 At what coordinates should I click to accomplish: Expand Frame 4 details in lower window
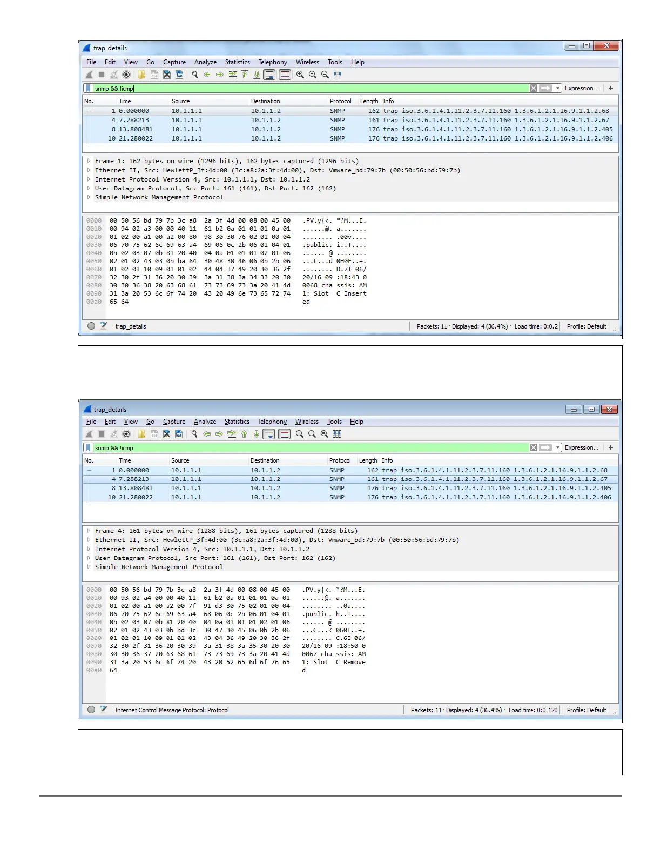tap(89, 531)
